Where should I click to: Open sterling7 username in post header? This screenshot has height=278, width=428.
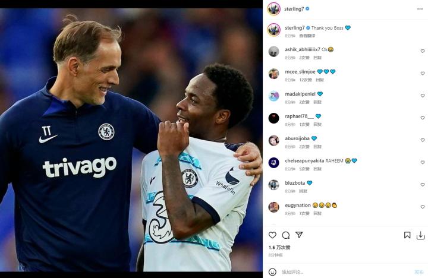tap(294, 9)
